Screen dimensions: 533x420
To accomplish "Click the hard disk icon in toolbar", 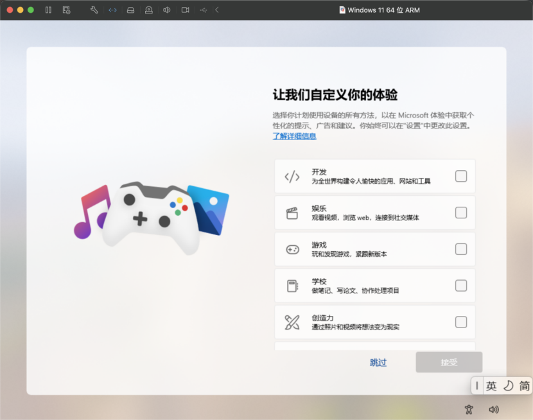I will (130, 10).
